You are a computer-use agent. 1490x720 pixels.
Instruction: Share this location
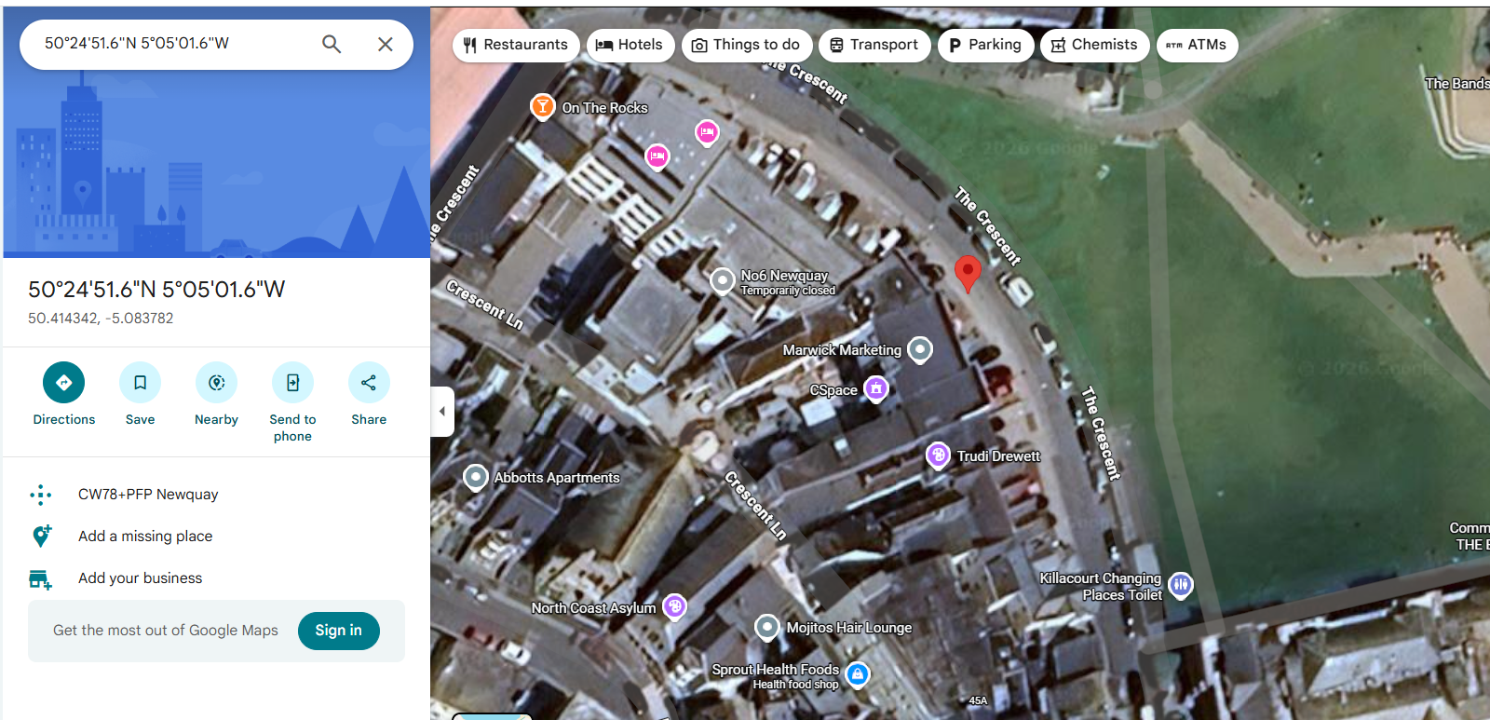pos(369,383)
